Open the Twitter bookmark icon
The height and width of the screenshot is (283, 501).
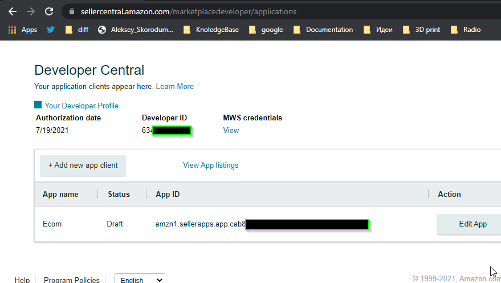pos(51,30)
